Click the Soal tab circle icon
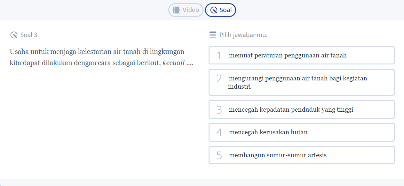This screenshot has width=404, height=186. point(214,10)
